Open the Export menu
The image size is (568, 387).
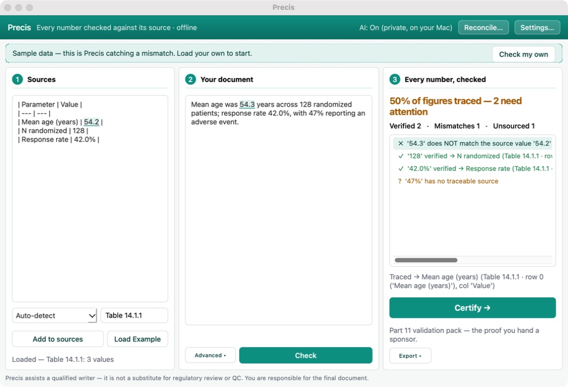coord(410,355)
